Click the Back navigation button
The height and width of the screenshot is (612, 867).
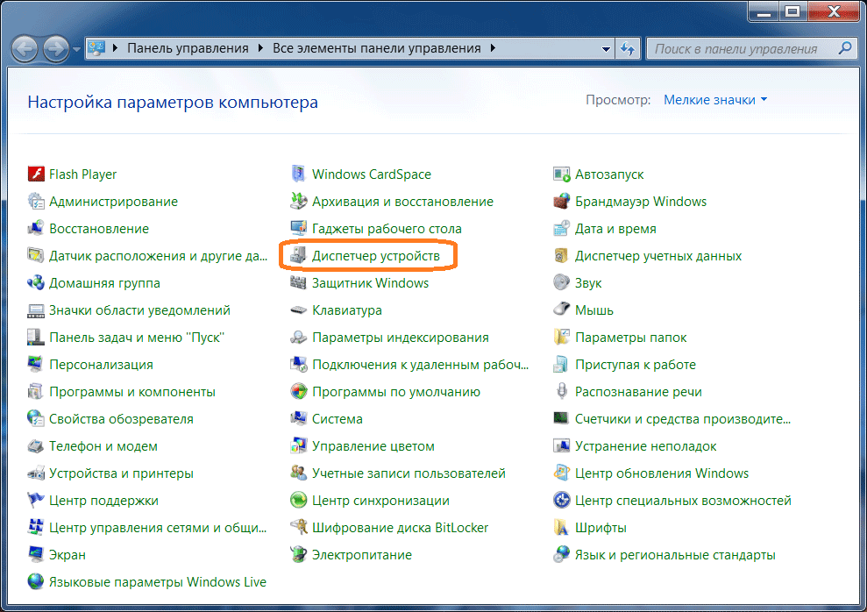(x=25, y=48)
